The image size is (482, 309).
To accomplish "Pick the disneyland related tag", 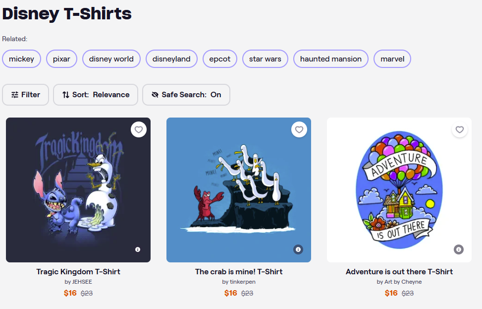I will coord(171,59).
